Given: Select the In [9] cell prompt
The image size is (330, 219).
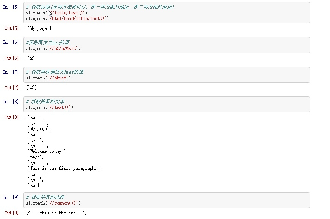Looking at the screenshot, I should tap(12, 197).
